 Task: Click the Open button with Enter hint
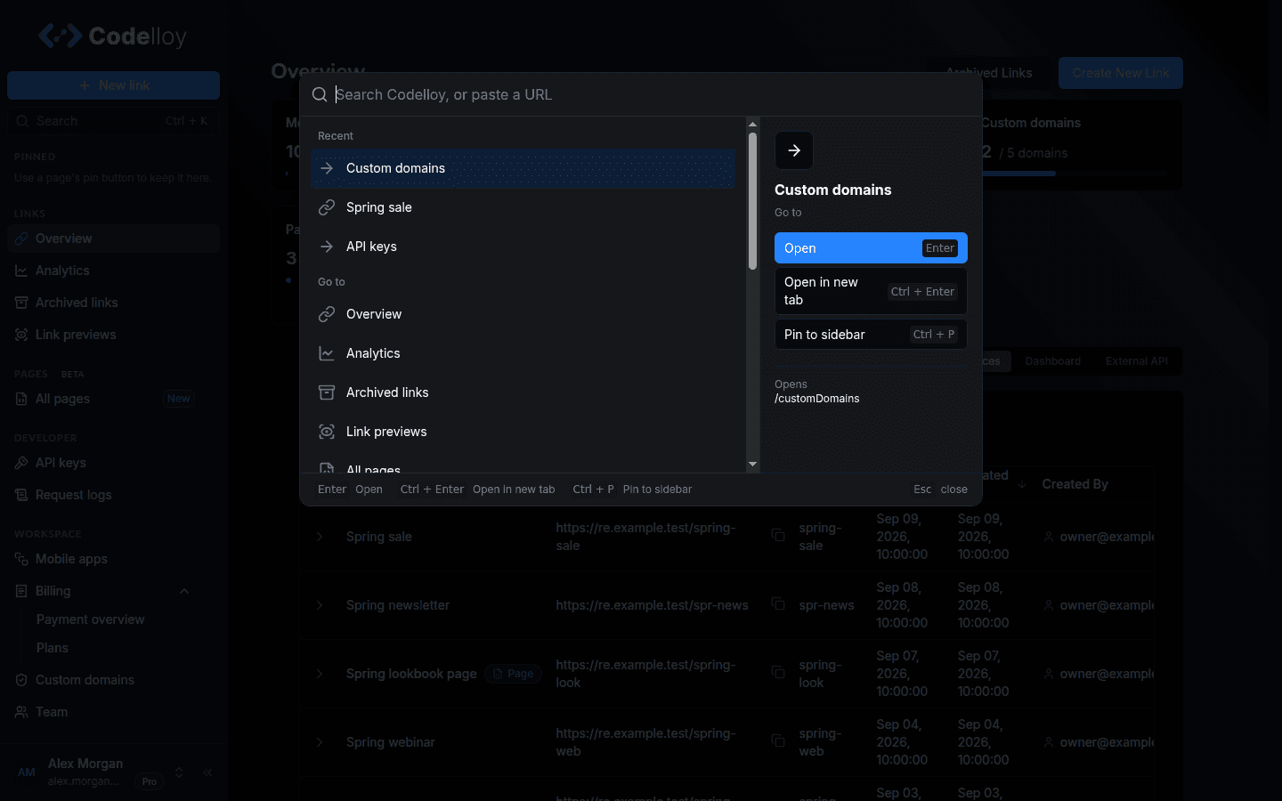(871, 248)
